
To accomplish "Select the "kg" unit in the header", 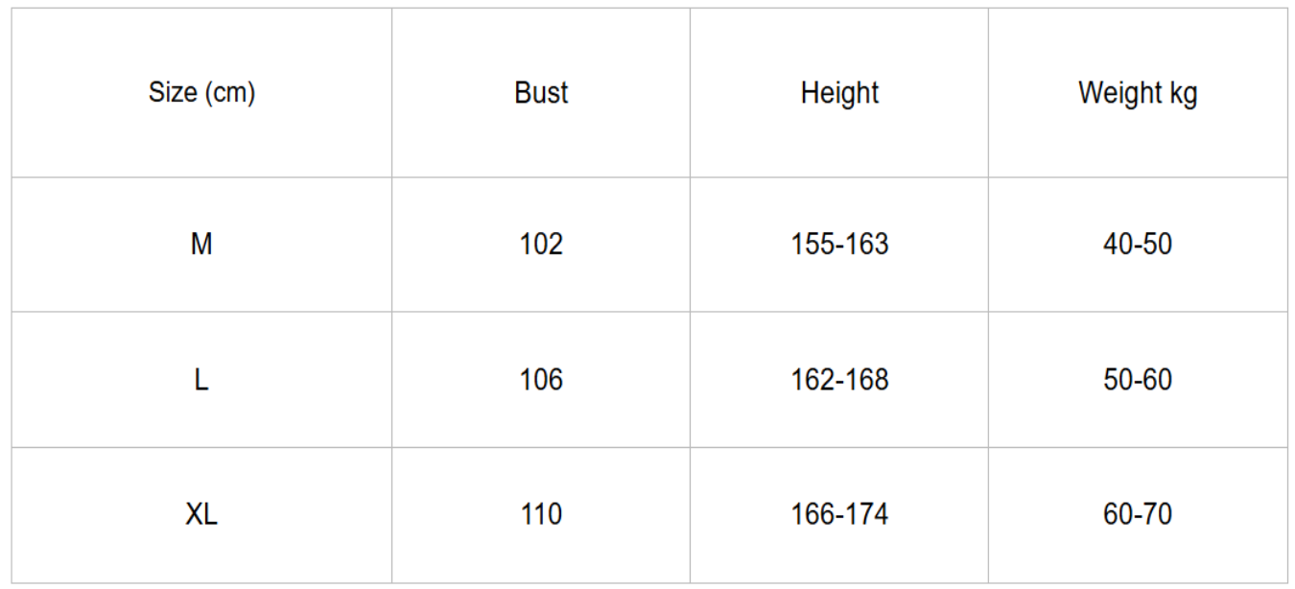I will (x=1183, y=94).
